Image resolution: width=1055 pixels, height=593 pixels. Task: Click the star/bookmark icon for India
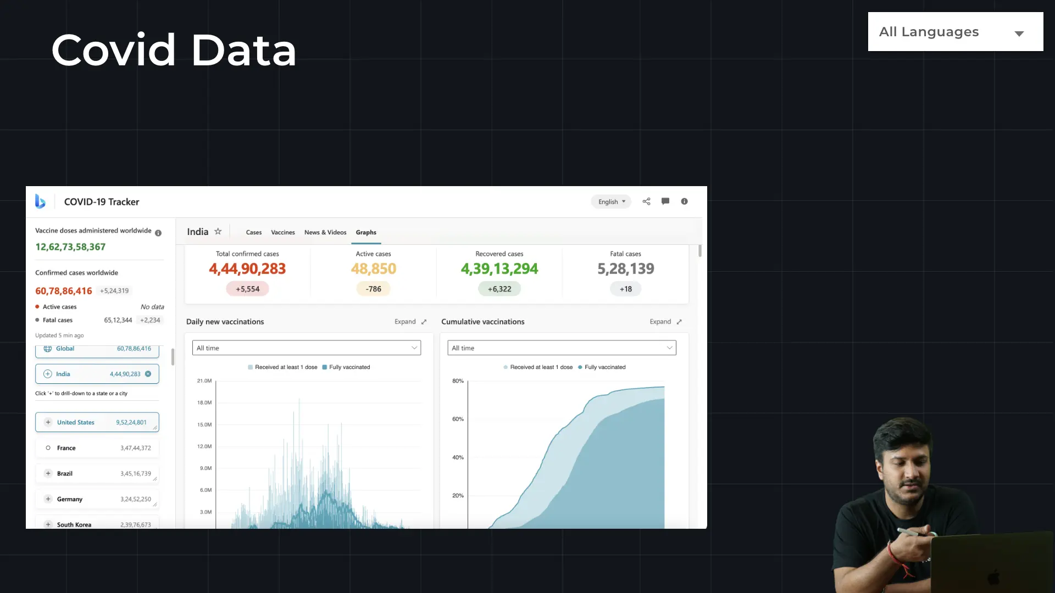218,232
